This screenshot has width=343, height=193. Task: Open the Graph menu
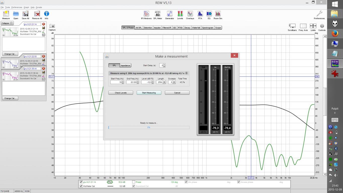[x=26, y=7]
